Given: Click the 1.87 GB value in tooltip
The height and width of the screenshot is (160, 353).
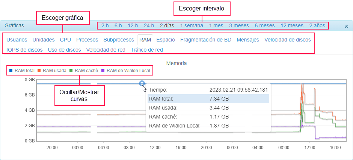Looking at the screenshot, I should click(219, 126).
